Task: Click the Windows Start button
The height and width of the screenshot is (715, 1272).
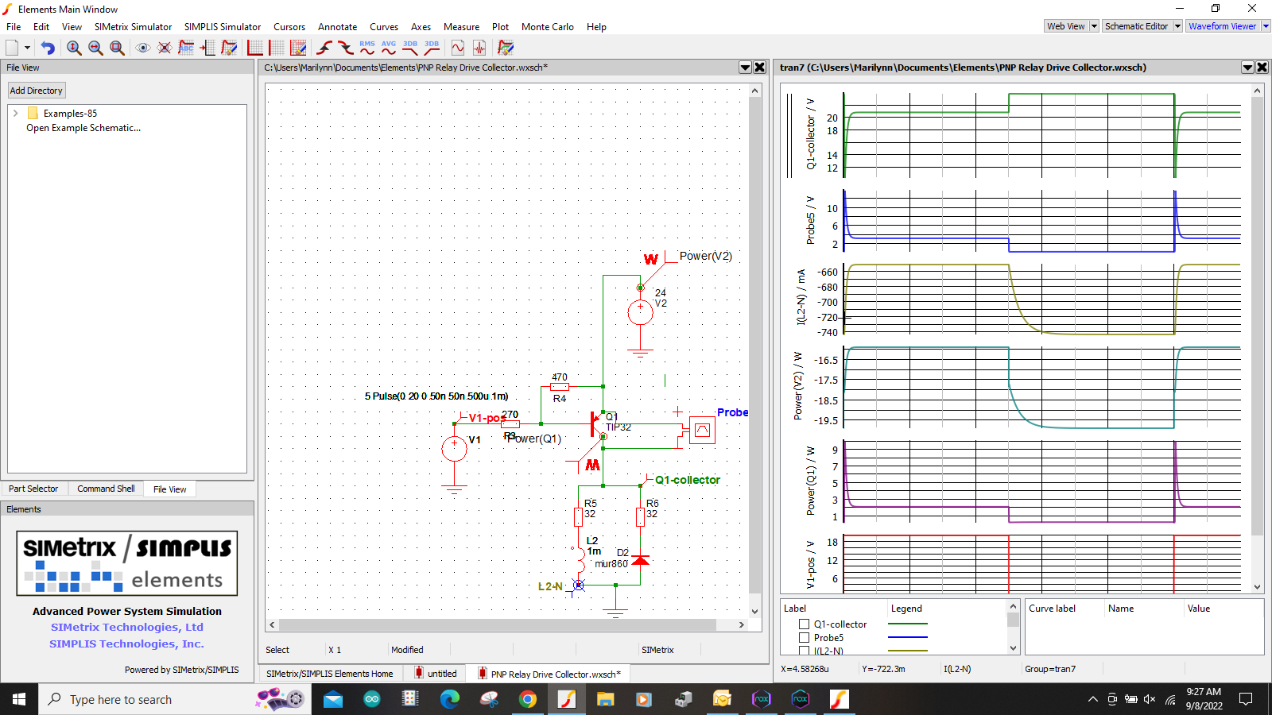Action: pos(19,699)
